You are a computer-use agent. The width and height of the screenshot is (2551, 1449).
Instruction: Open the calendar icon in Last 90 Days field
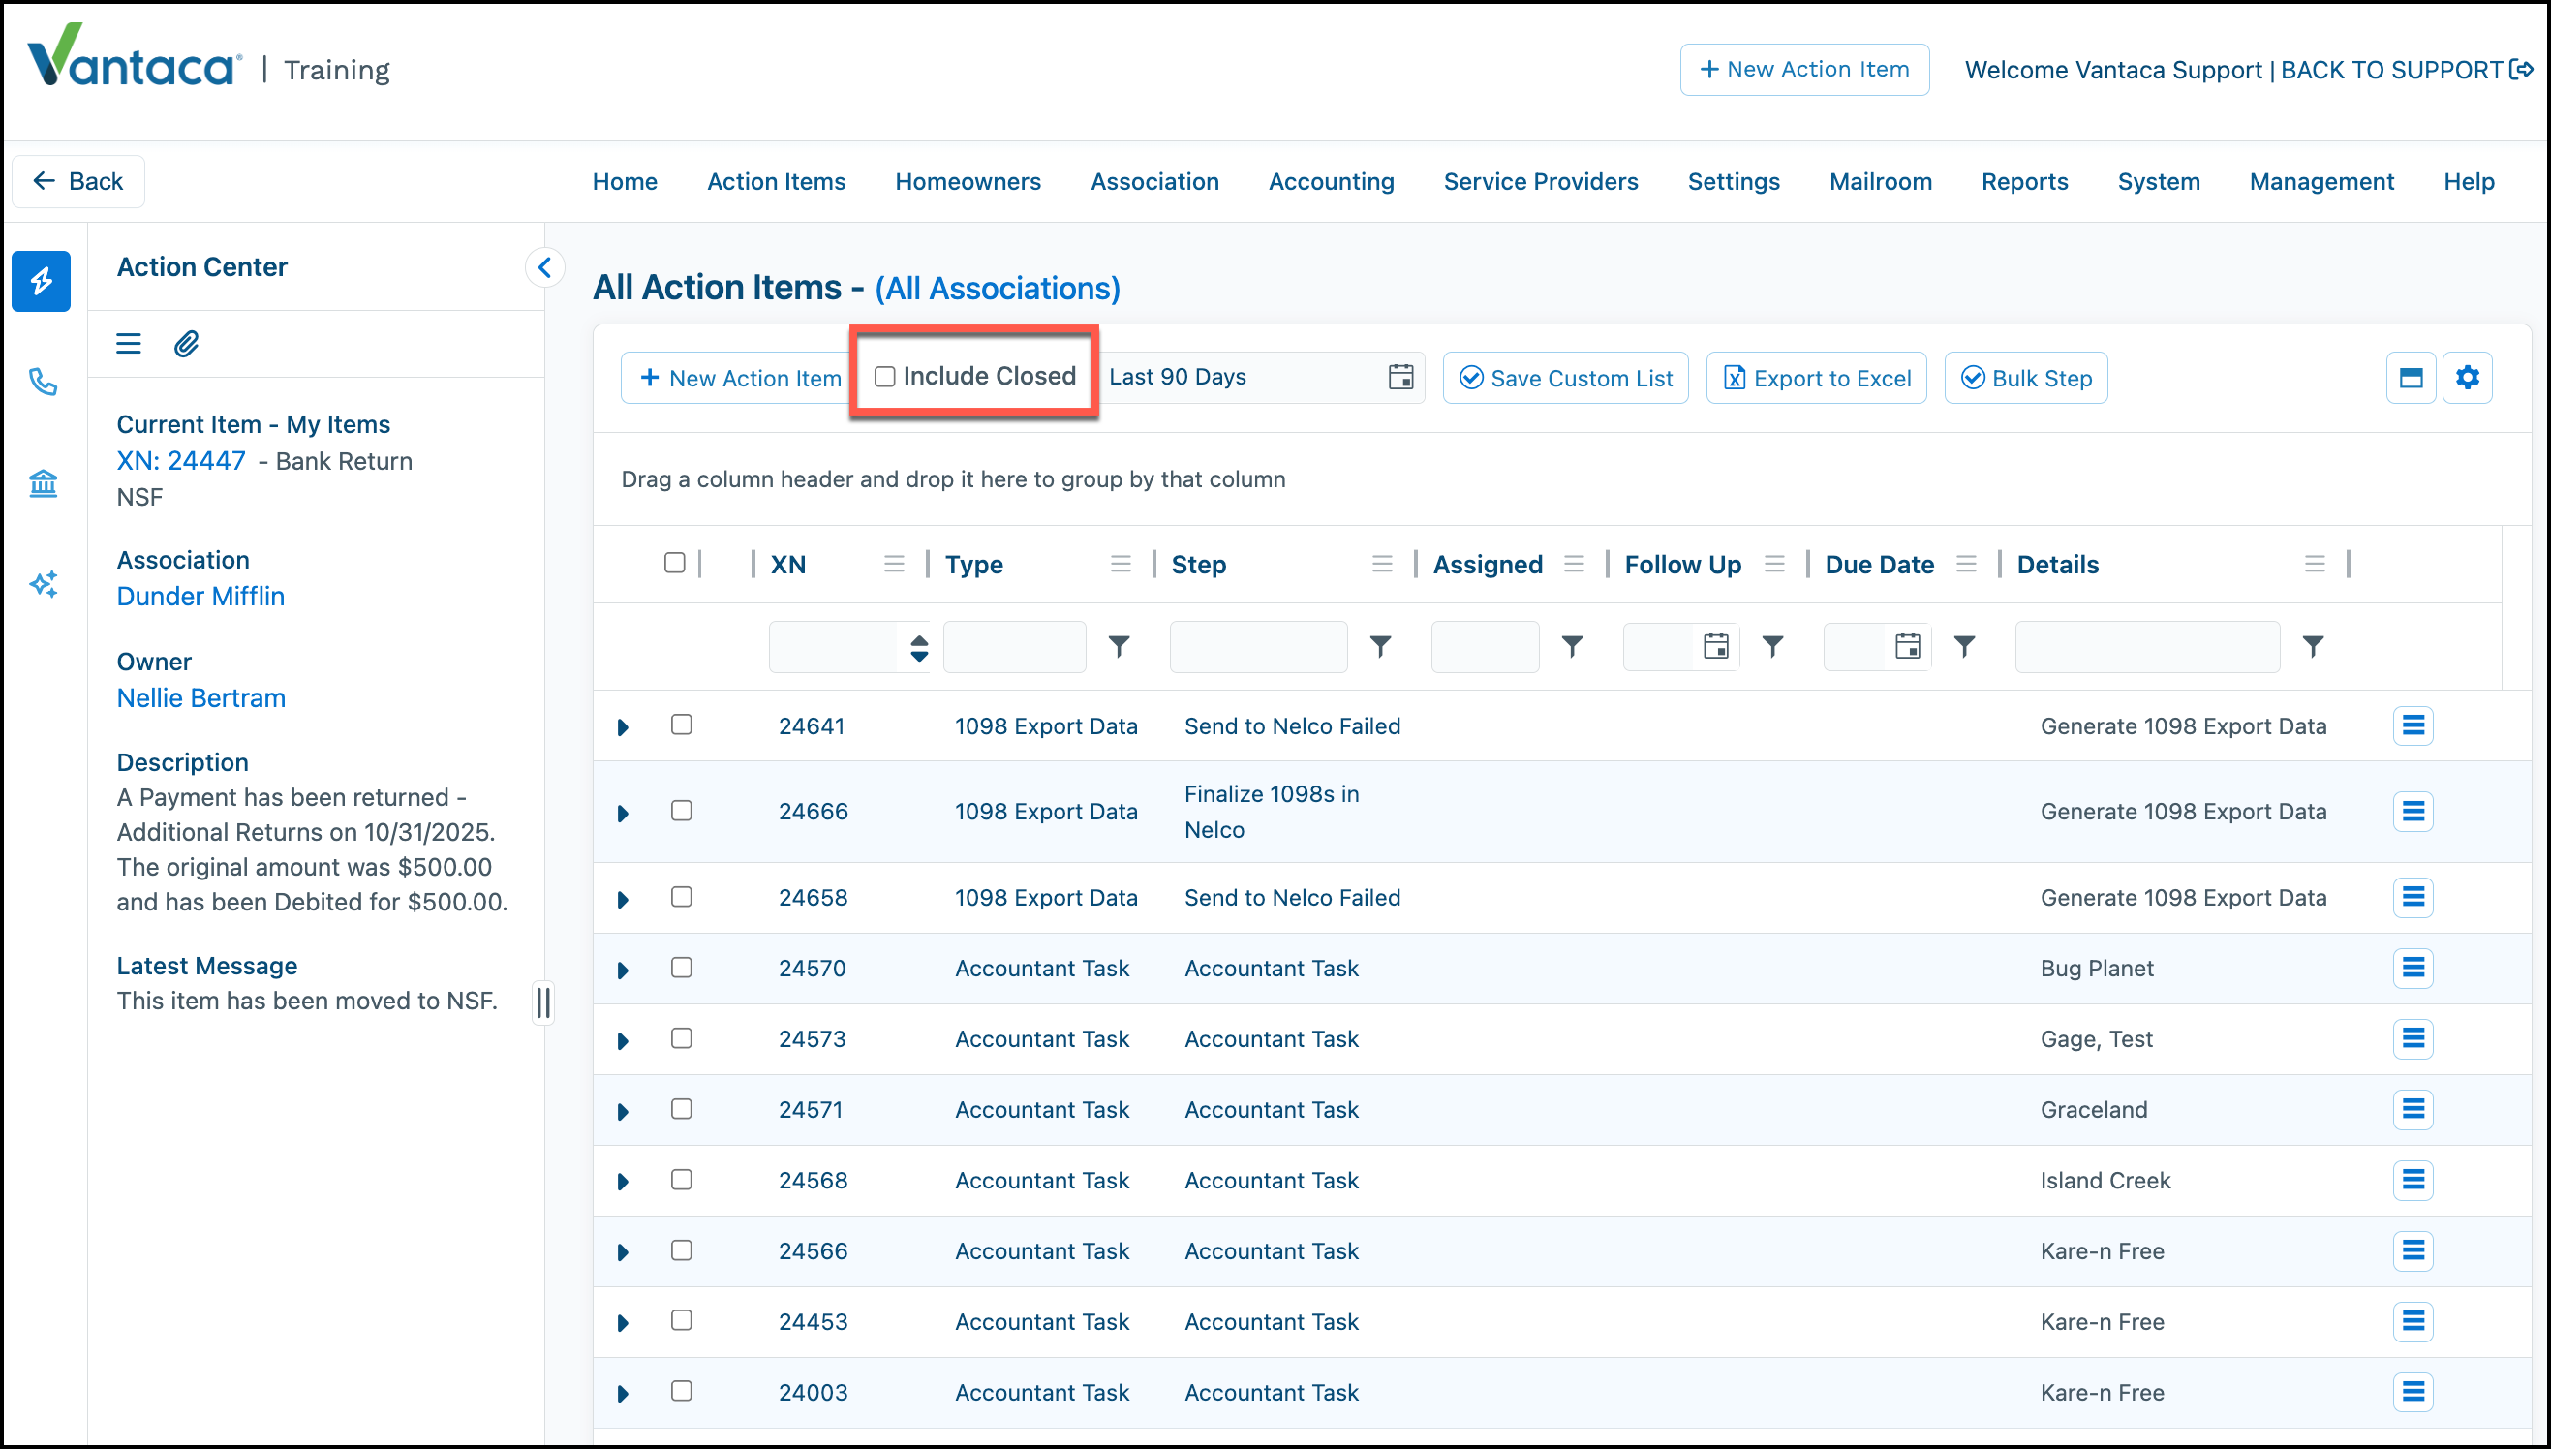(1399, 377)
